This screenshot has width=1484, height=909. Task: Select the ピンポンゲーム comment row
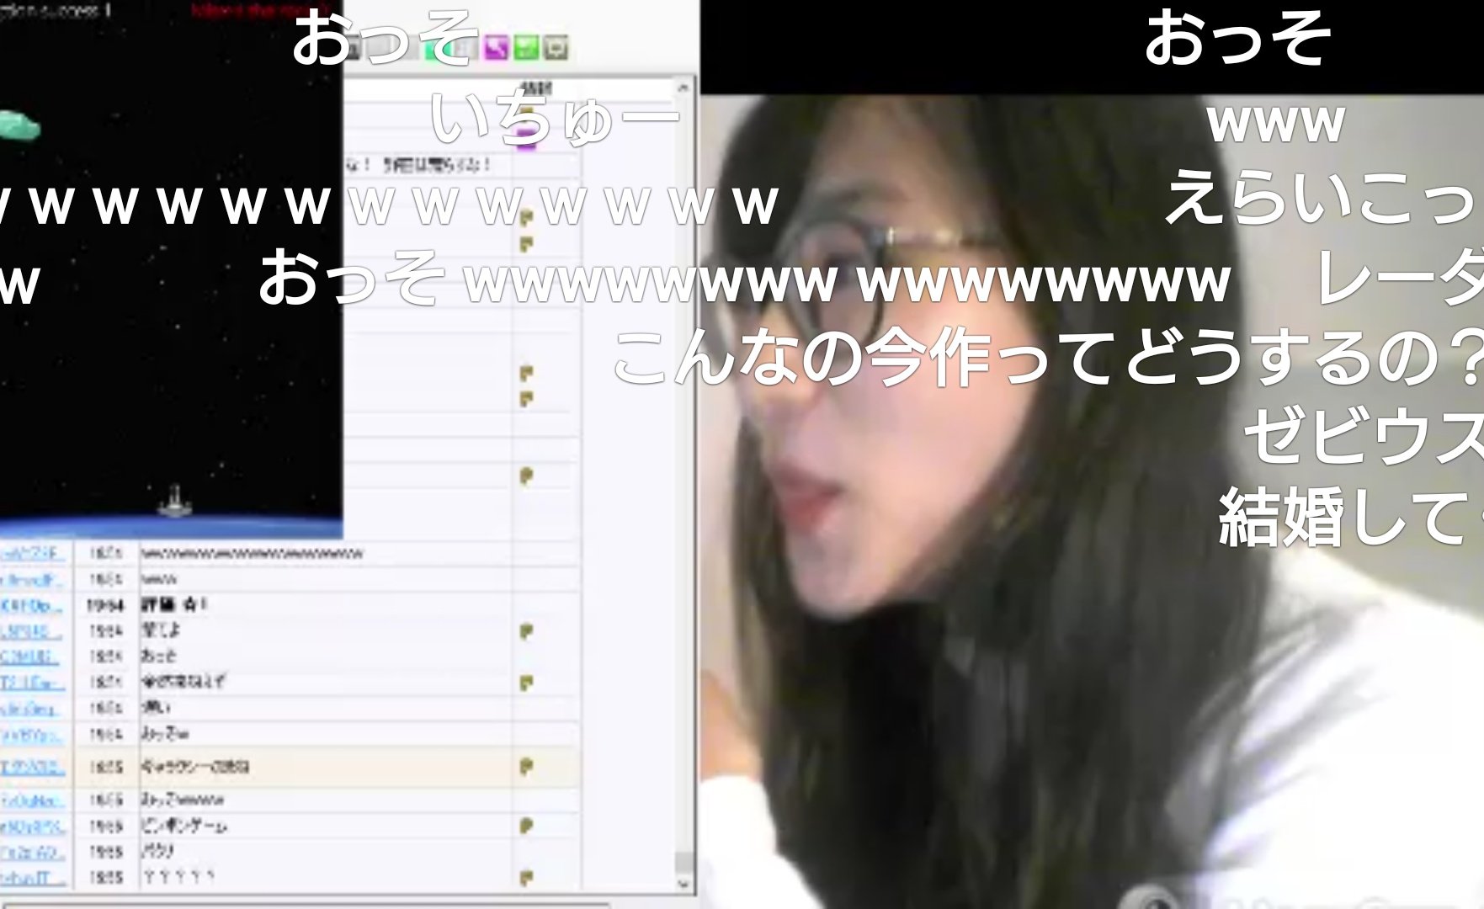[290, 826]
